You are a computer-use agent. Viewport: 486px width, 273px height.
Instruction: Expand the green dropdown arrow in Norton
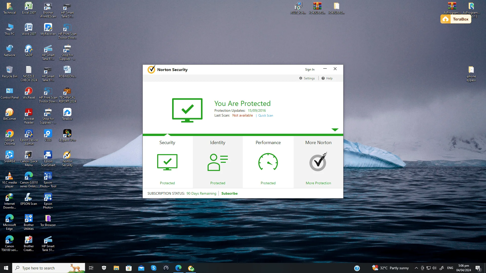click(335, 130)
